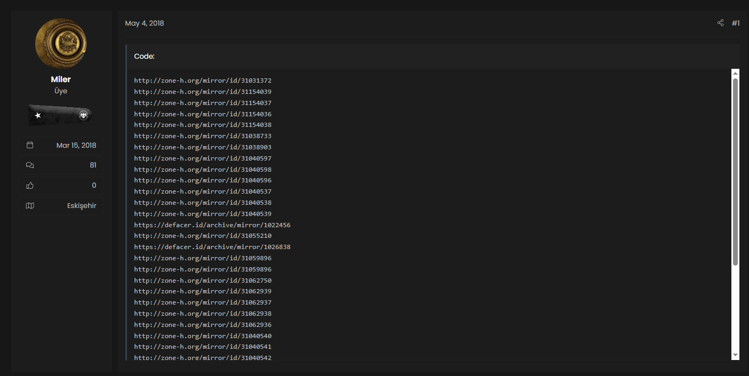Click the zone-h mirror id 31031372 line

[x=203, y=81]
